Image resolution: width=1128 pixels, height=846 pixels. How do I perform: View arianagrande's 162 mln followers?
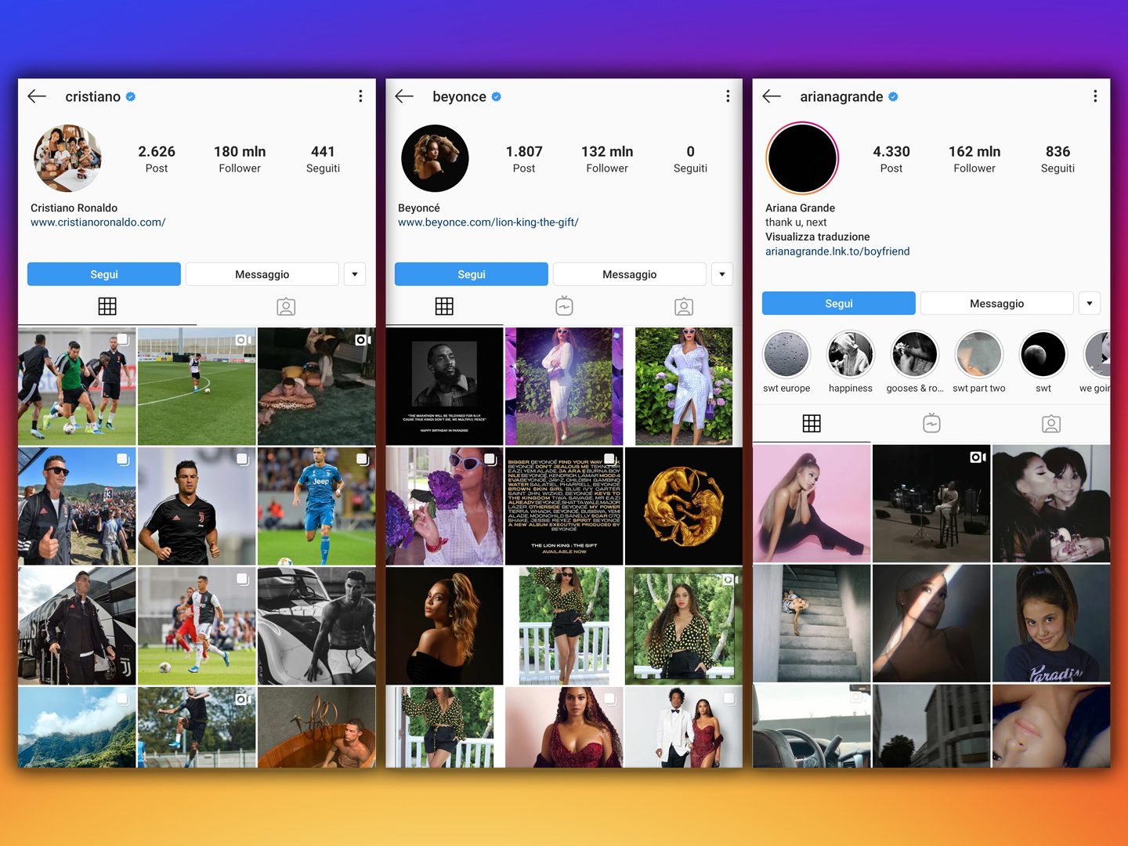tap(974, 158)
